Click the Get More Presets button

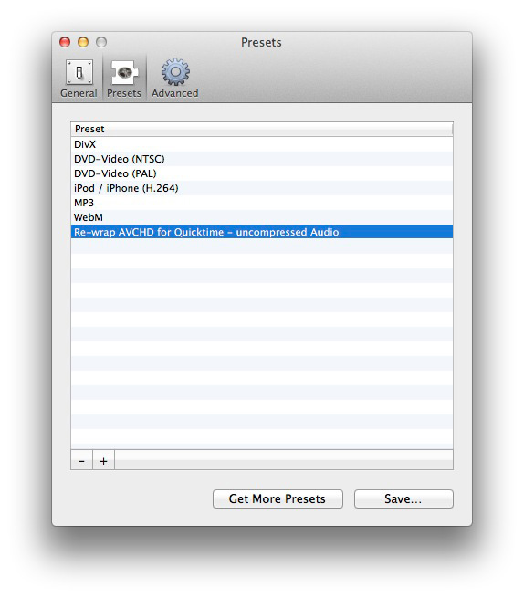[x=278, y=498]
